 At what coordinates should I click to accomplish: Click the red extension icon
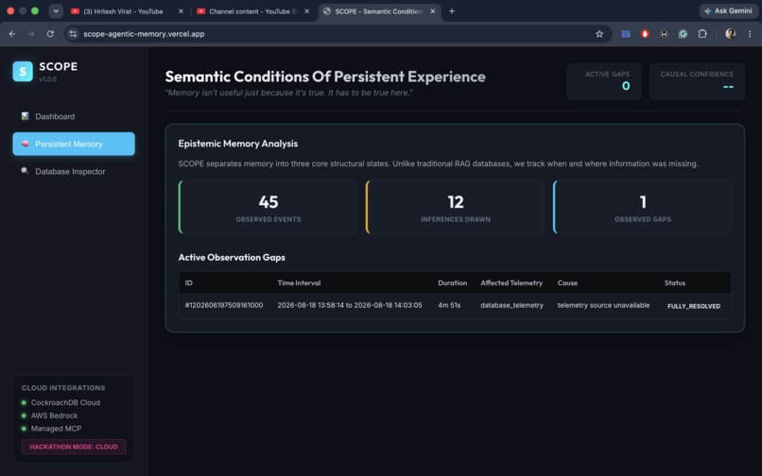(645, 33)
